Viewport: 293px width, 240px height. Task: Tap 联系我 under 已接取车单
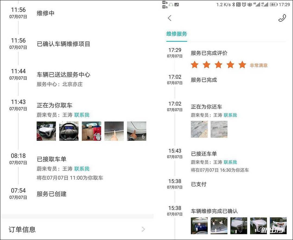[x=82, y=169]
